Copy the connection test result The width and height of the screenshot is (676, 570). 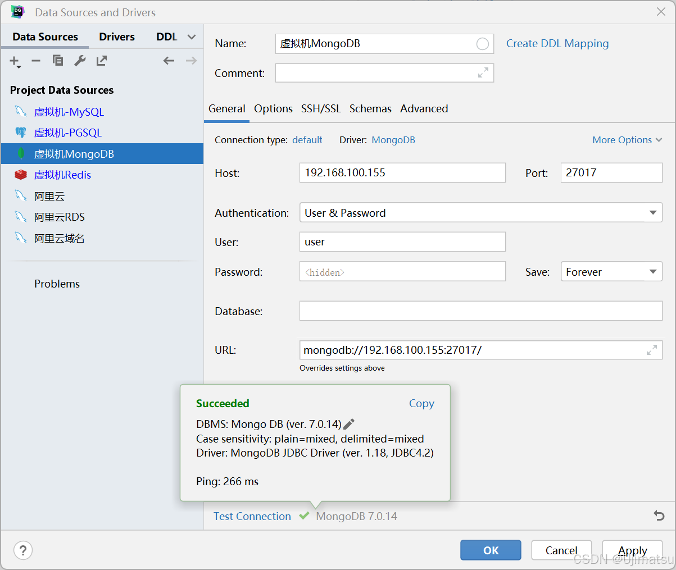421,403
